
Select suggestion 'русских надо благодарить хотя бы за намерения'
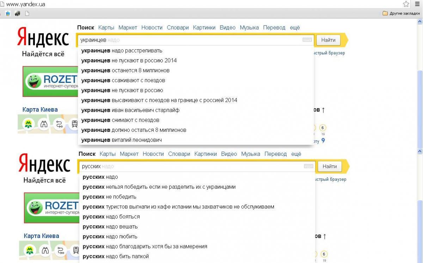(x=197, y=246)
